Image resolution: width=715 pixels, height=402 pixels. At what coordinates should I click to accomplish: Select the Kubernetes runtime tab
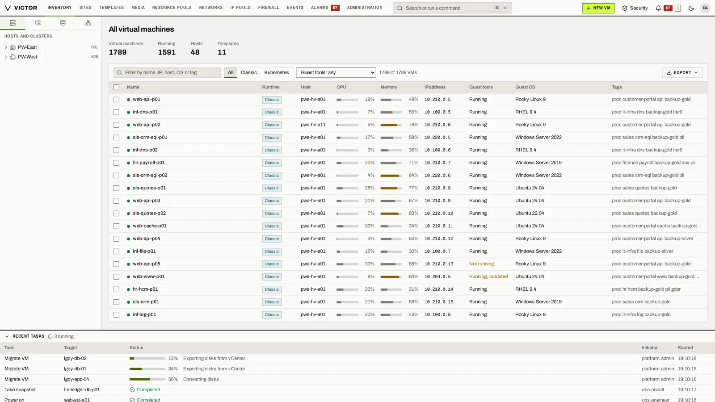point(277,72)
